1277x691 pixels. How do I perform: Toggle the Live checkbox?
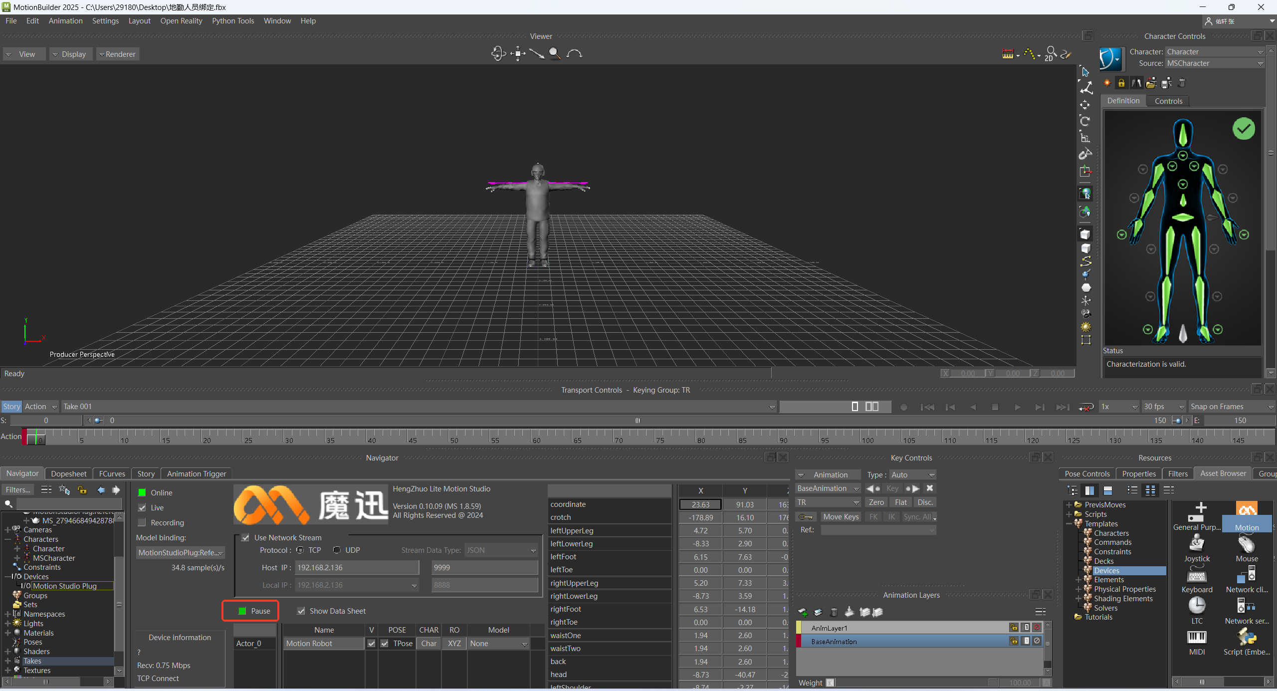(x=142, y=508)
